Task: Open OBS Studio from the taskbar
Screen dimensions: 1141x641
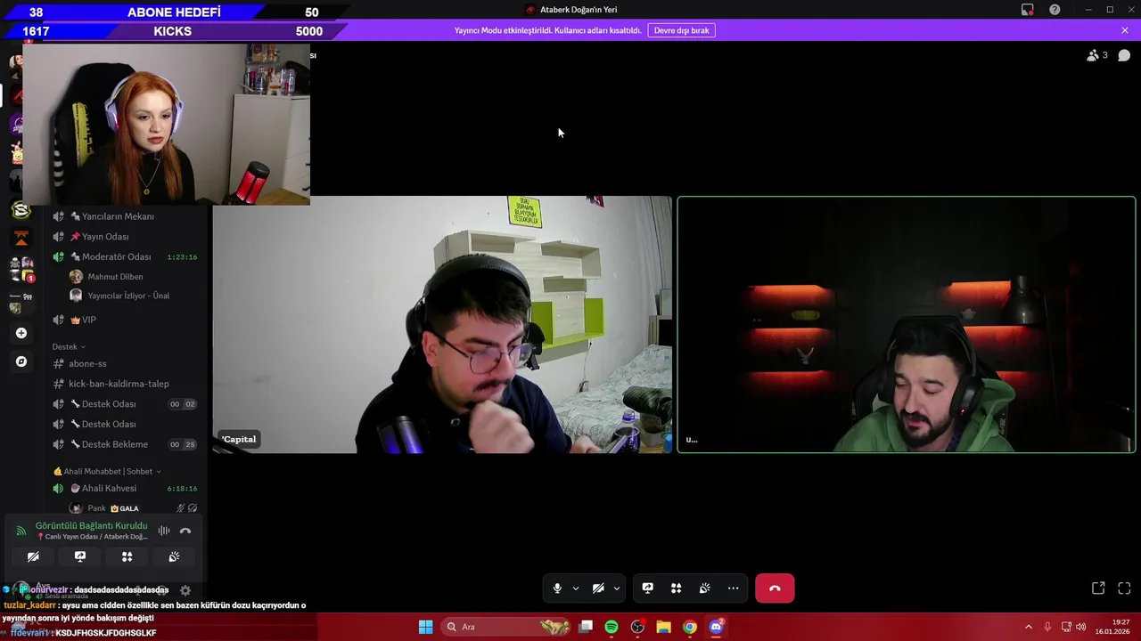Action: click(x=637, y=627)
